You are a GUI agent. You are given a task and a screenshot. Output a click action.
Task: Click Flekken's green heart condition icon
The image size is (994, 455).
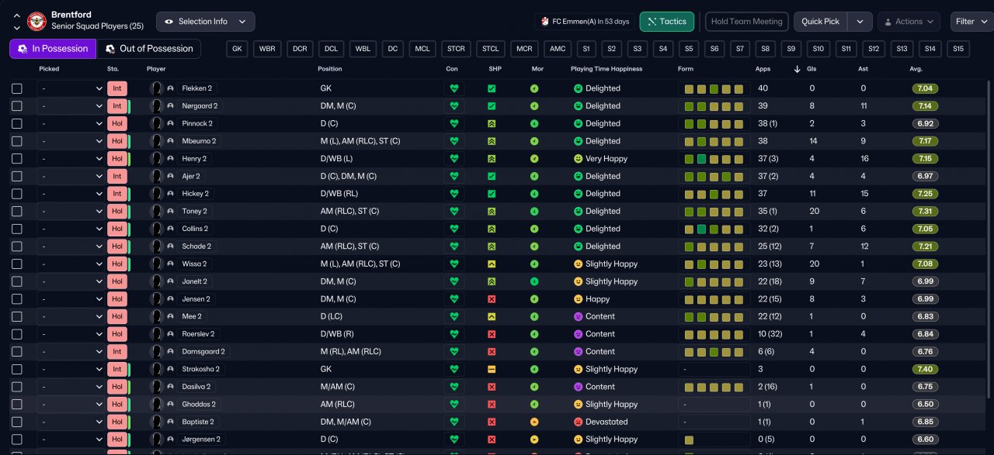454,88
